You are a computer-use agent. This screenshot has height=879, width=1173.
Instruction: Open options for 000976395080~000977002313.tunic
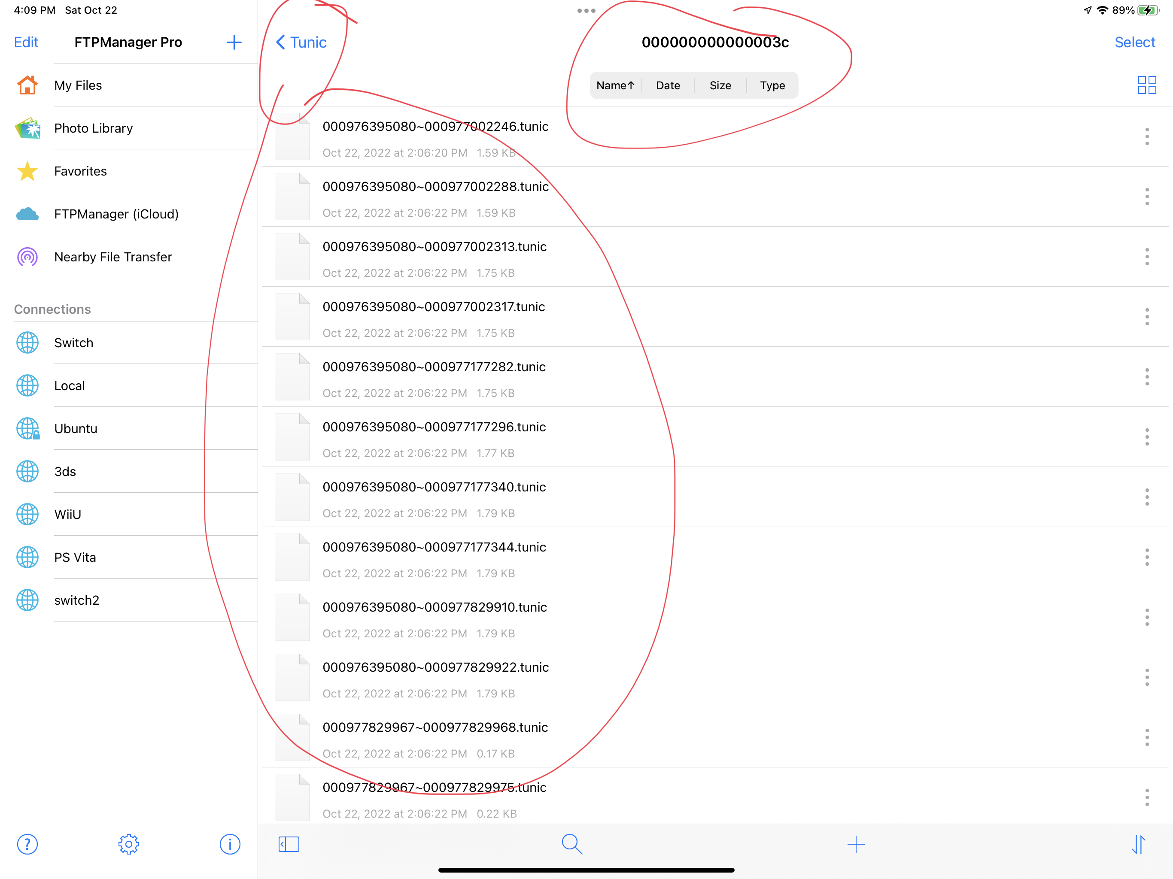point(1146,257)
